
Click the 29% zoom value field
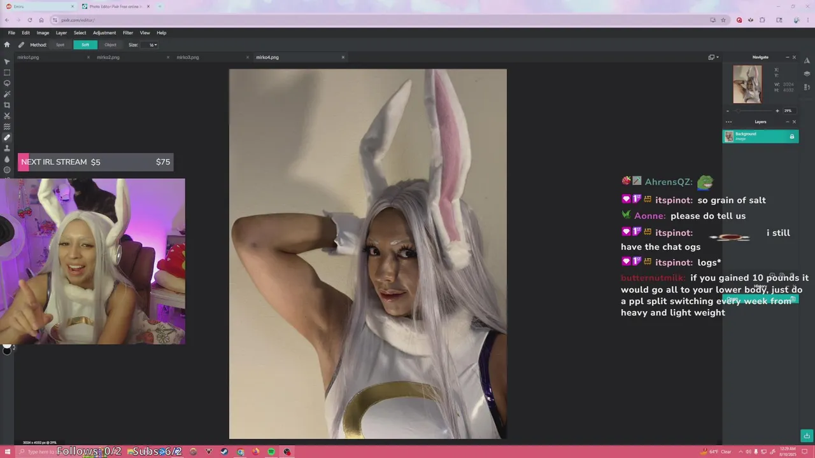[788, 111]
